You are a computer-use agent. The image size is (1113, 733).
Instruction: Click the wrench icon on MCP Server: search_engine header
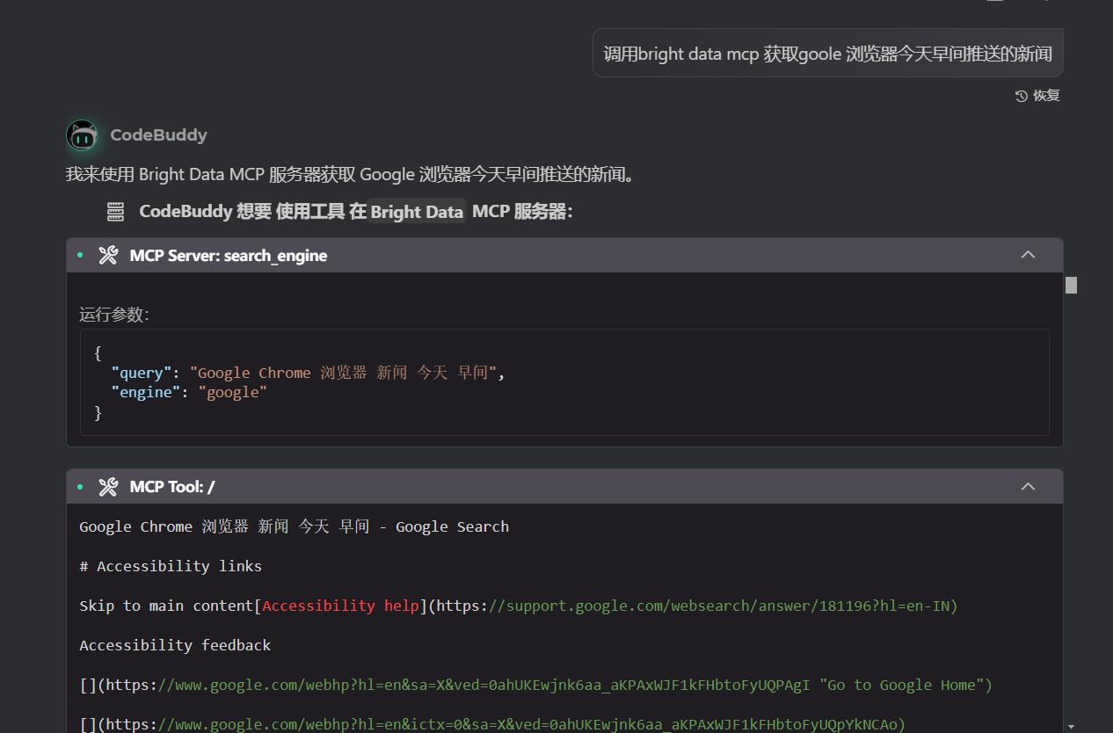[x=107, y=255]
